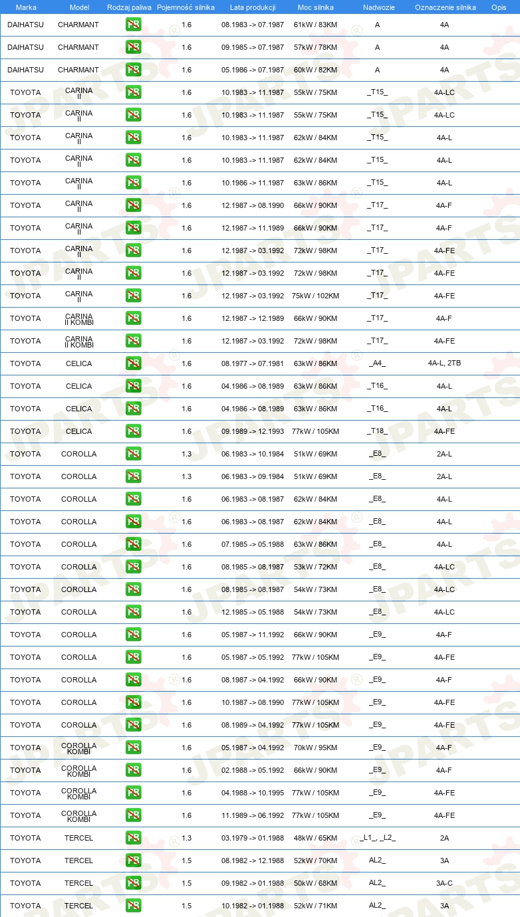Click fuel icon for Corolla 06.1983 -> 10.1984
Image resolution: width=520 pixels, height=917 pixels.
(x=133, y=454)
